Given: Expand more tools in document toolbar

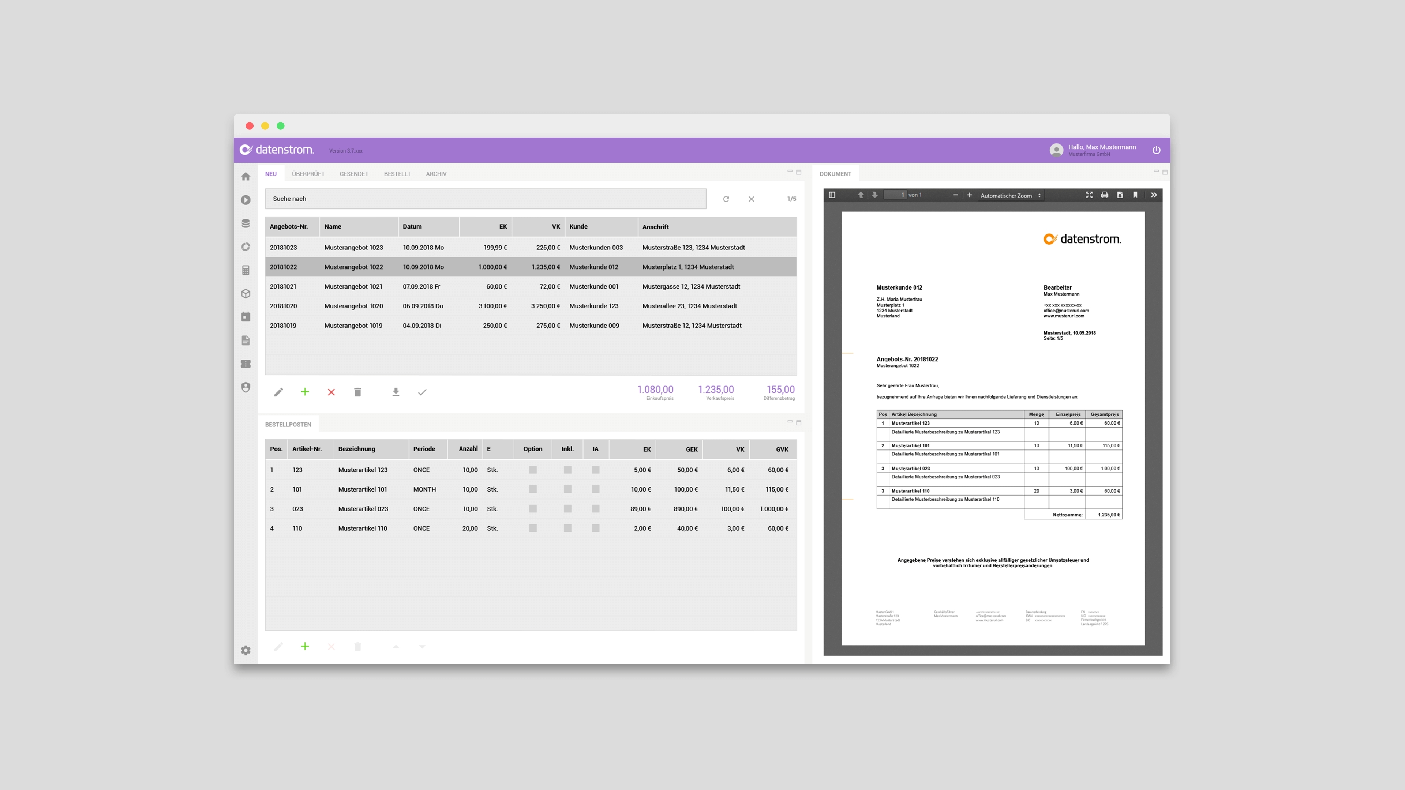Looking at the screenshot, I should pos(1154,195).
